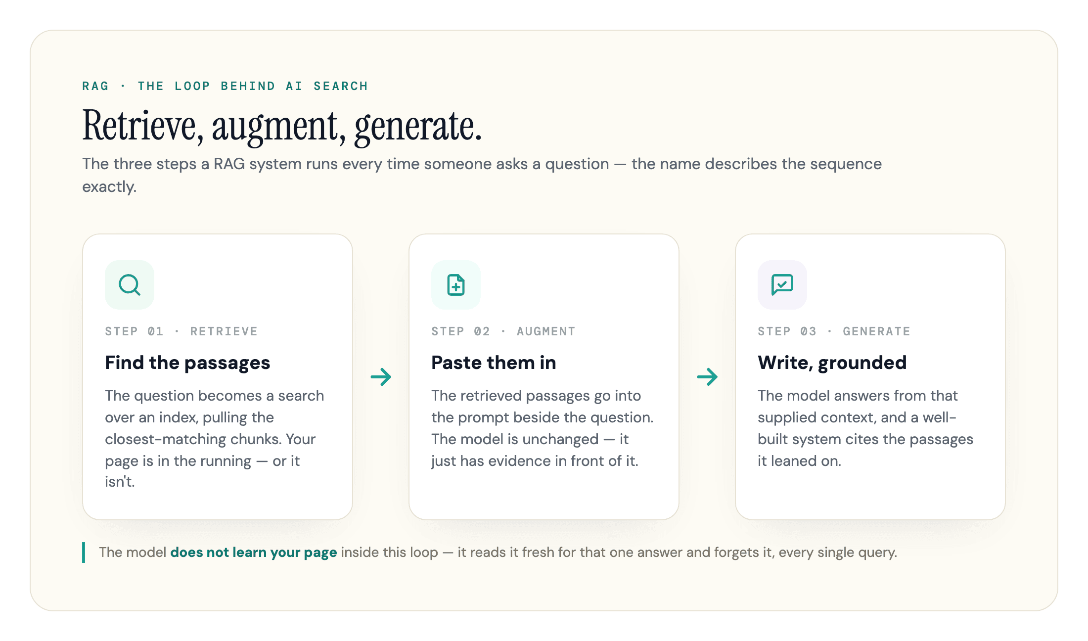Image resolution: width=1088 pixels, height=641 pixels.
Task: Click the magnifying glass search icon
Action: 130,285
